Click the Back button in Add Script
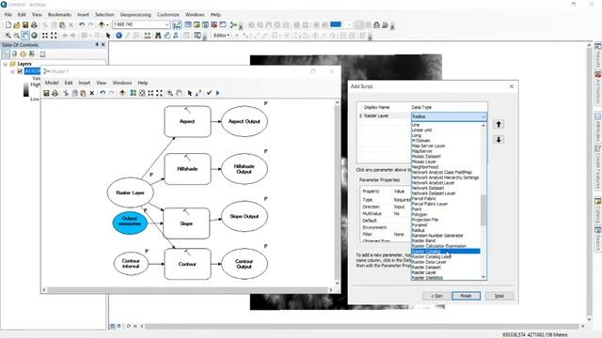This screenshot has height=338, width=602. pos(436,296)
